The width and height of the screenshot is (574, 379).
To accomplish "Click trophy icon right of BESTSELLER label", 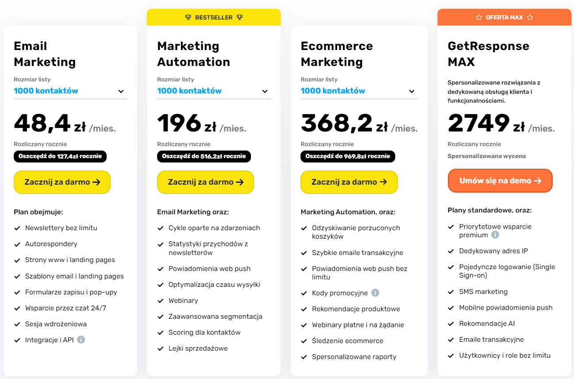I will coord(240,18).
